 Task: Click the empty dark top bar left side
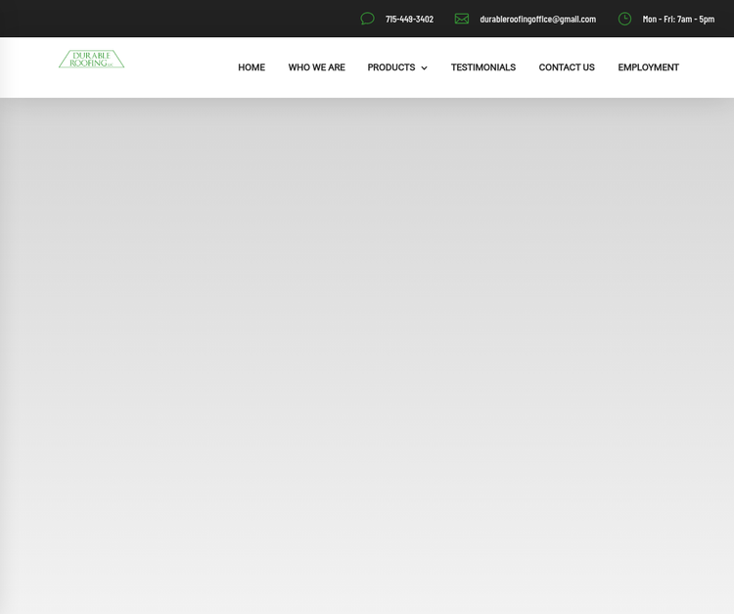147,19
